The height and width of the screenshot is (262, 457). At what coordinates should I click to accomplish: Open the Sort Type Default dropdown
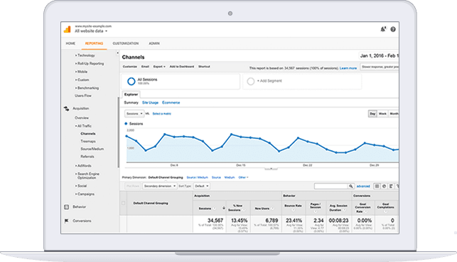[x=202, y=186]
